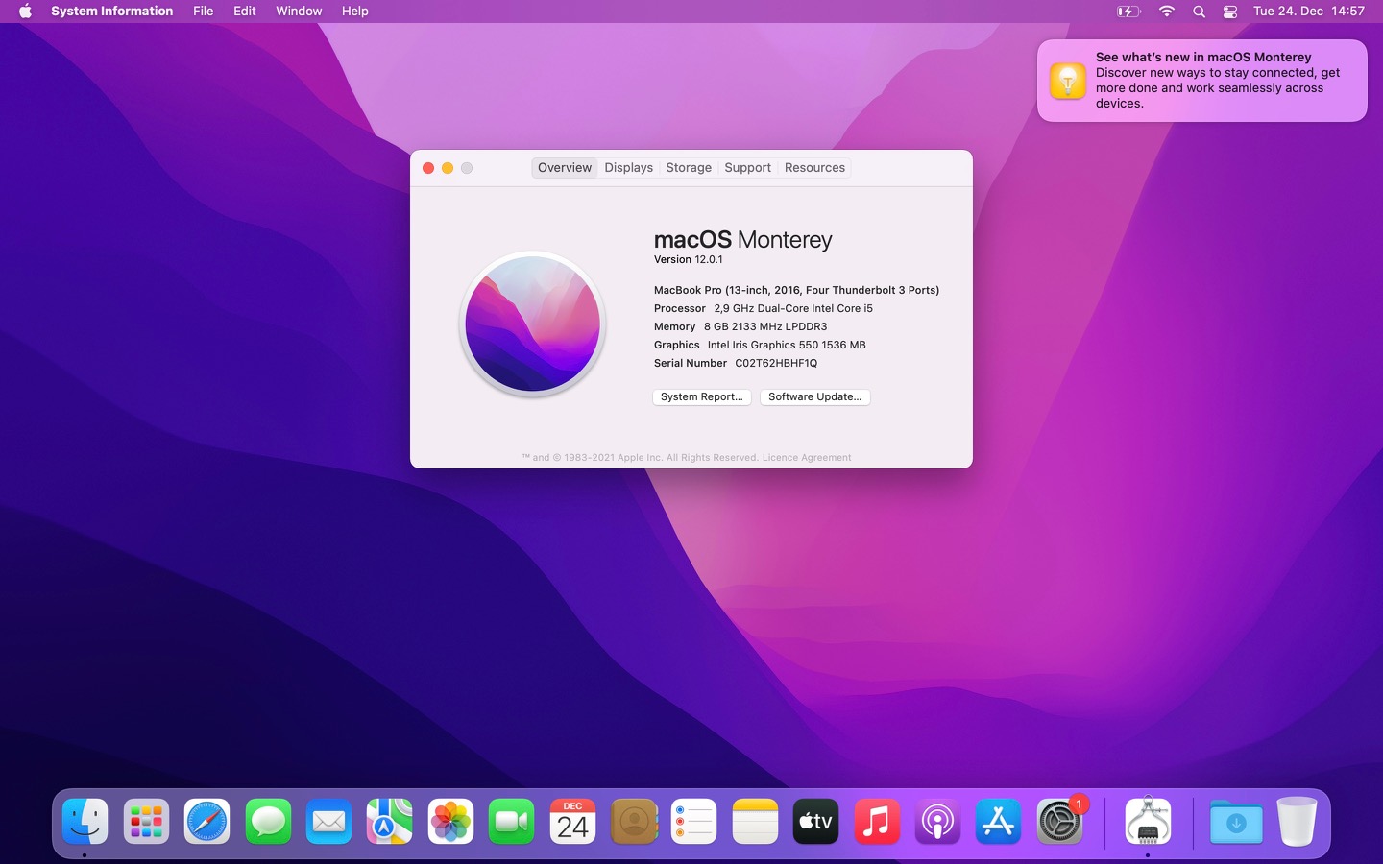The height and width of the screenshot is (864, 1383).
Task: Switch to the Resources tab
Action: point(814,167)
